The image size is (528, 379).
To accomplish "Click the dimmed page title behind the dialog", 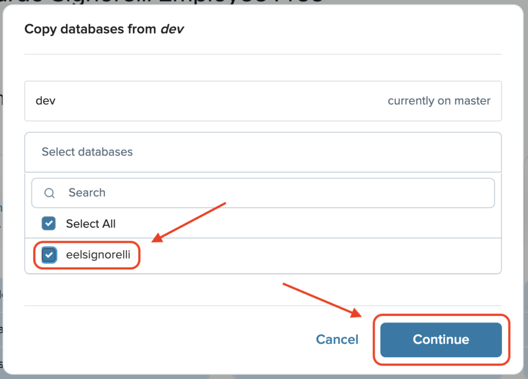I will (161, 2).
